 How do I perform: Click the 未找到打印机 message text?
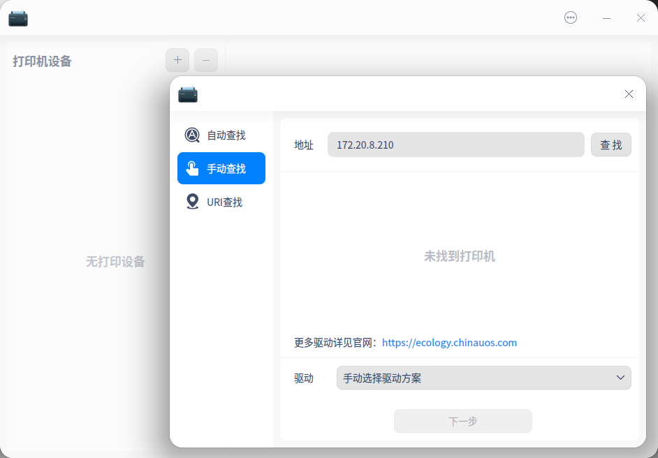[x=460, y=256]
